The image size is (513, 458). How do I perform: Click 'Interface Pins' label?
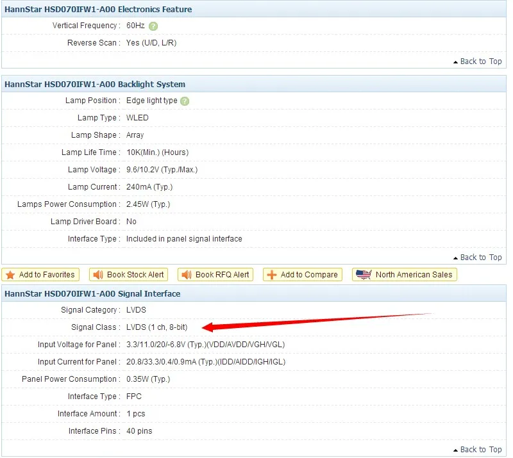click(94, 432)
